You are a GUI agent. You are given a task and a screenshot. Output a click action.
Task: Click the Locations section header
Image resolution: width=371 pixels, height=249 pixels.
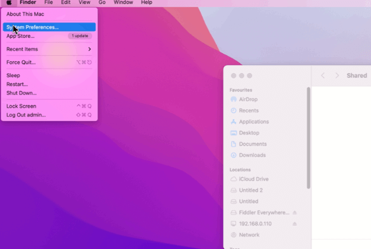pyautogui.click(x=240, y=170)
